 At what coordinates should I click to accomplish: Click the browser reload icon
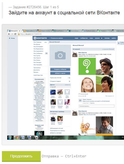[15, 34]
